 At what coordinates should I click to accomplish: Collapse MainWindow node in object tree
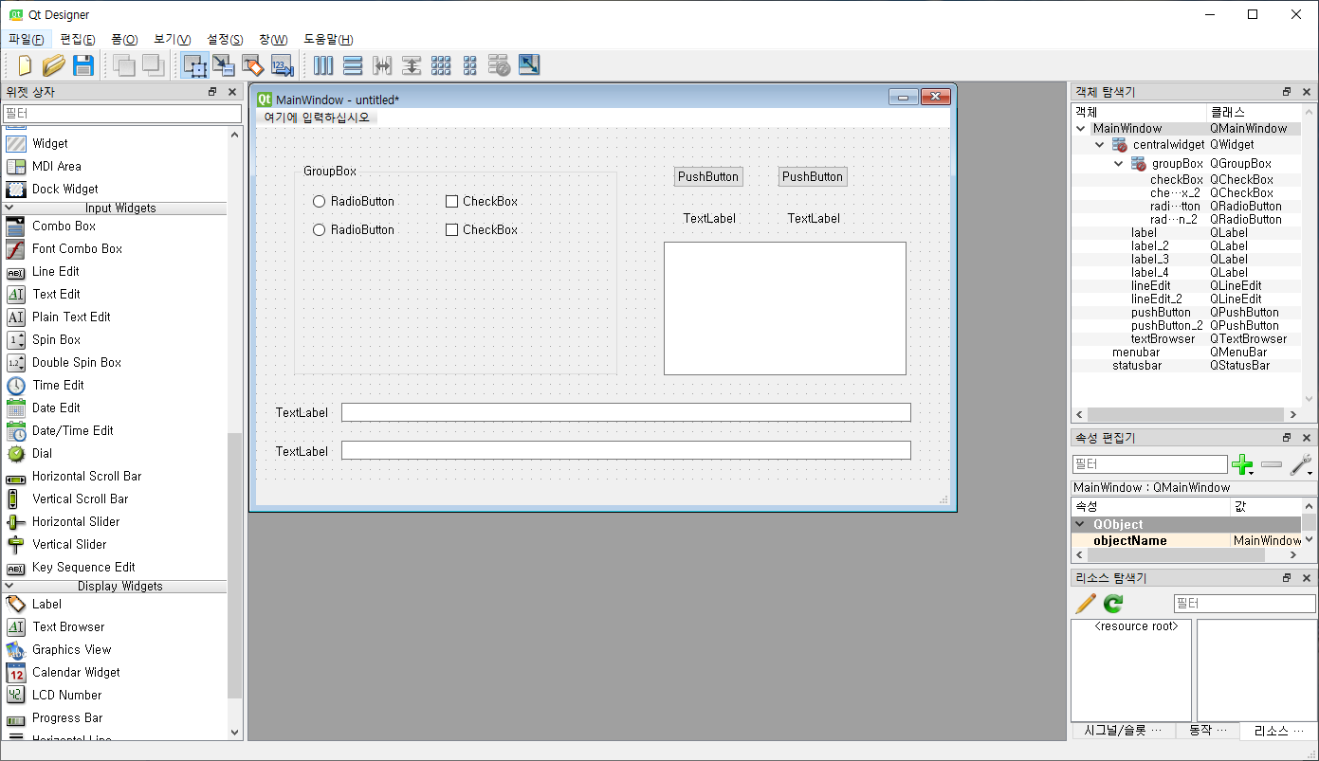pyautogui.click(x=1081, y=129)
